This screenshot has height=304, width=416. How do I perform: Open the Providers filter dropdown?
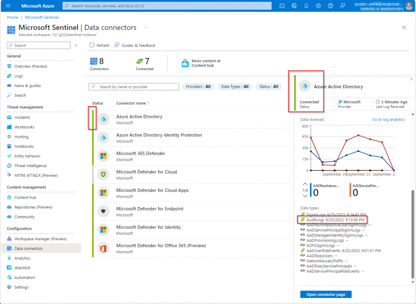(198, 87)
